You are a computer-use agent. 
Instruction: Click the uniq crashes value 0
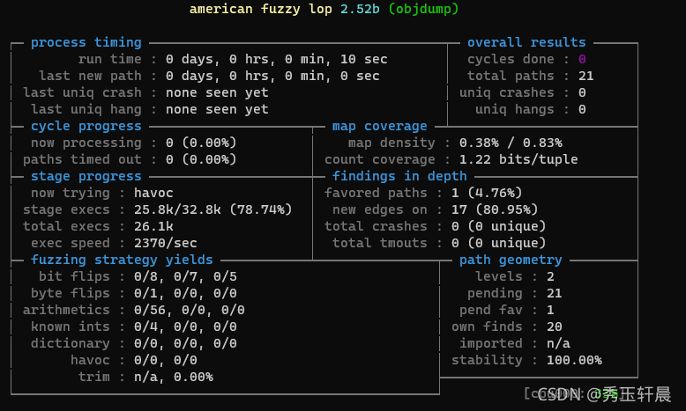tap(582, 92)
